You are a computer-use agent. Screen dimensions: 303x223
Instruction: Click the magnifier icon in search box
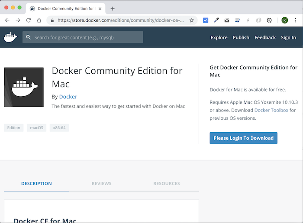click(29, 37)
